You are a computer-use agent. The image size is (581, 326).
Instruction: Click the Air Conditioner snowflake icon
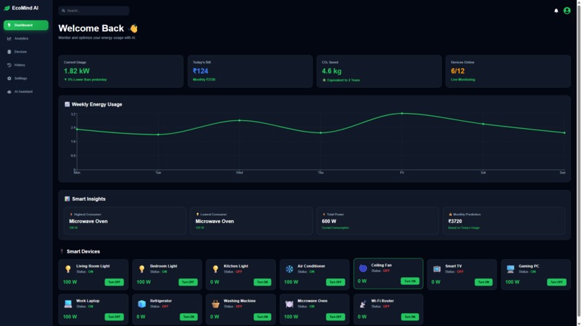[x=289, y=269]
